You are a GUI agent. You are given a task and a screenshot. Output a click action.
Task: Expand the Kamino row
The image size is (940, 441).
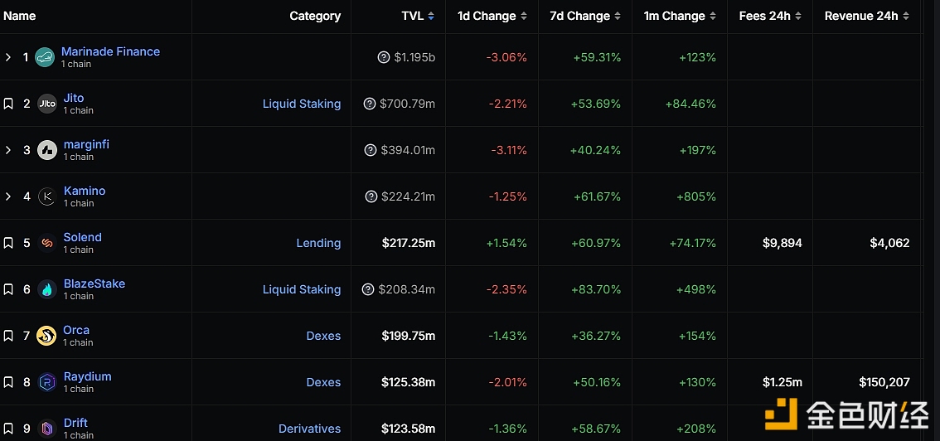(8, 196)
